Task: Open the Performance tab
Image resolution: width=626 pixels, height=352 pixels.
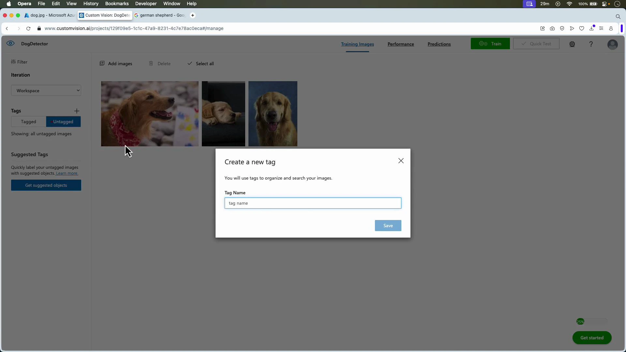Action: [401, 44]
